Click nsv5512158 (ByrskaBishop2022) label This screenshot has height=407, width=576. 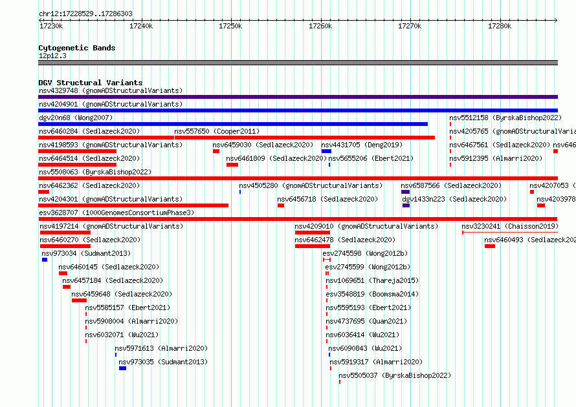(x=505, y=118)
